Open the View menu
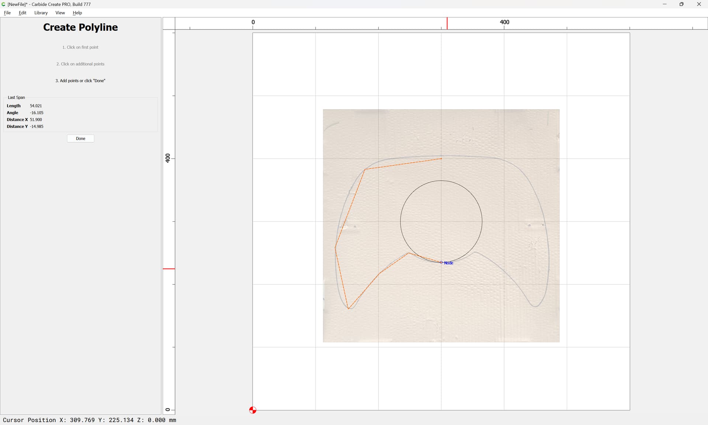This screenshot has height=425, width=708. point(60,13)
